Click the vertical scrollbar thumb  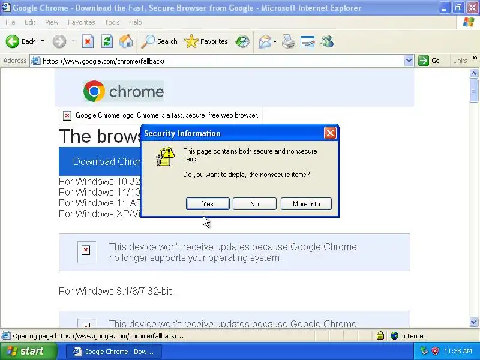(473, 91)
